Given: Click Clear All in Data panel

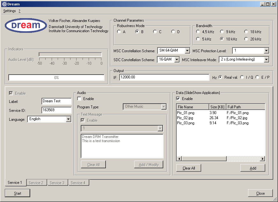Looking at the screenshot, I should [x=189, y=168].
